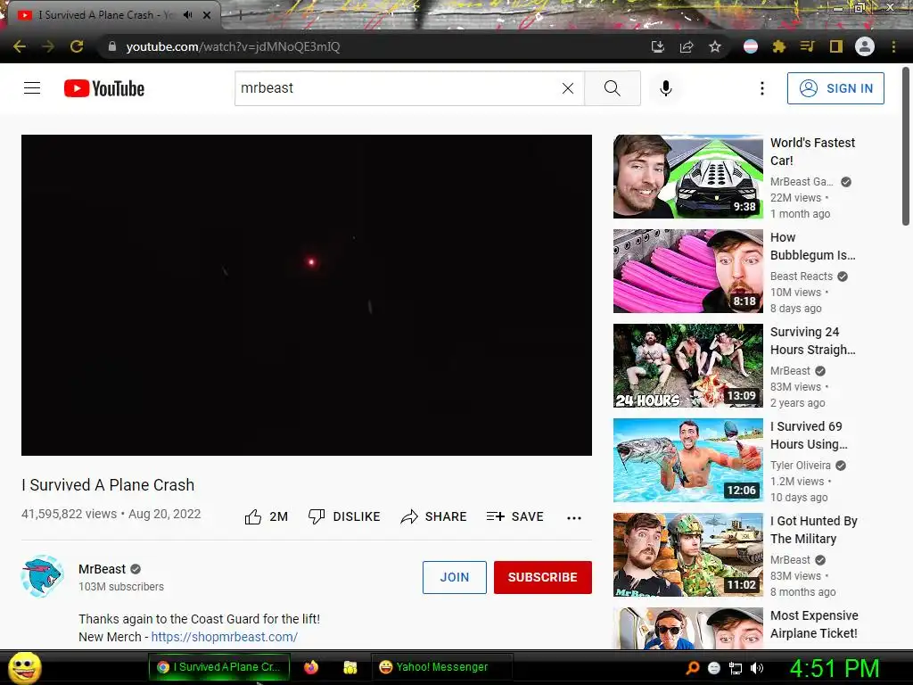Open the 24 HOURS survival video thumbnail
The image size is (913, 685).
tap(687, 365)
